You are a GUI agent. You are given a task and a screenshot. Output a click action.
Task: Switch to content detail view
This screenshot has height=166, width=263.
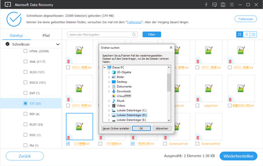(x=253, y=34)
